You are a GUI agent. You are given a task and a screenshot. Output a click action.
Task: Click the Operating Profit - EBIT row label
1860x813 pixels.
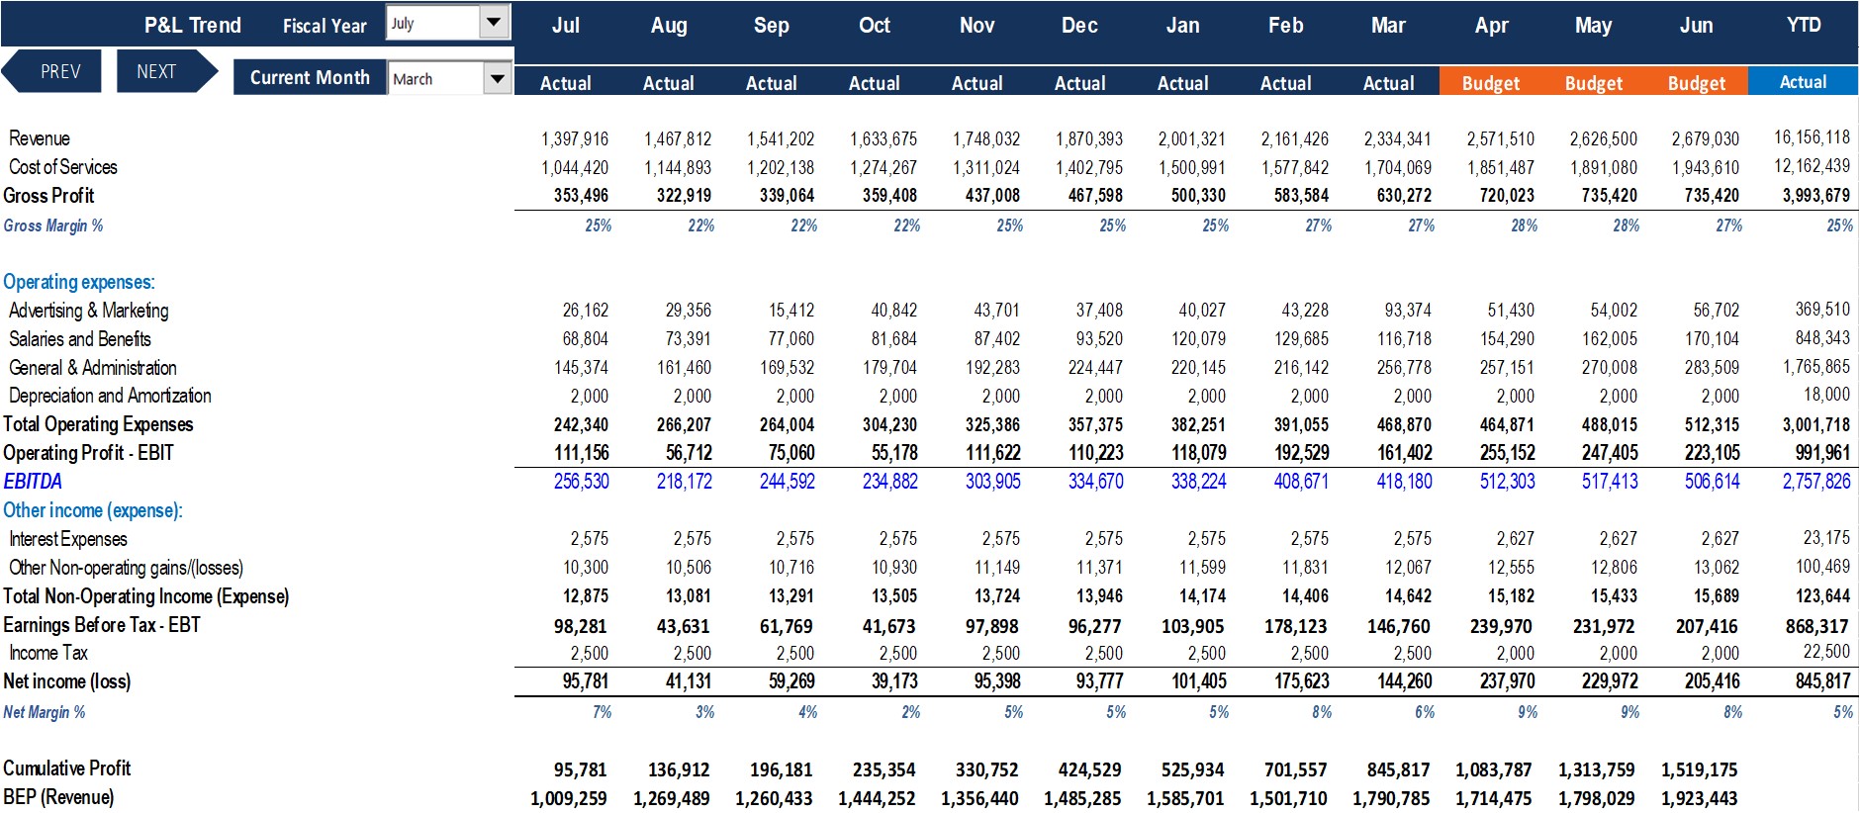pyautogui.click(x=88, y=453)
